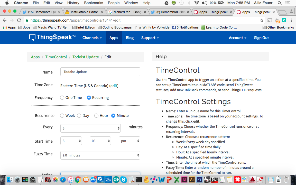Open Microsoft Excel in the dock
This screenshot has height=185, width=296.
177,180
